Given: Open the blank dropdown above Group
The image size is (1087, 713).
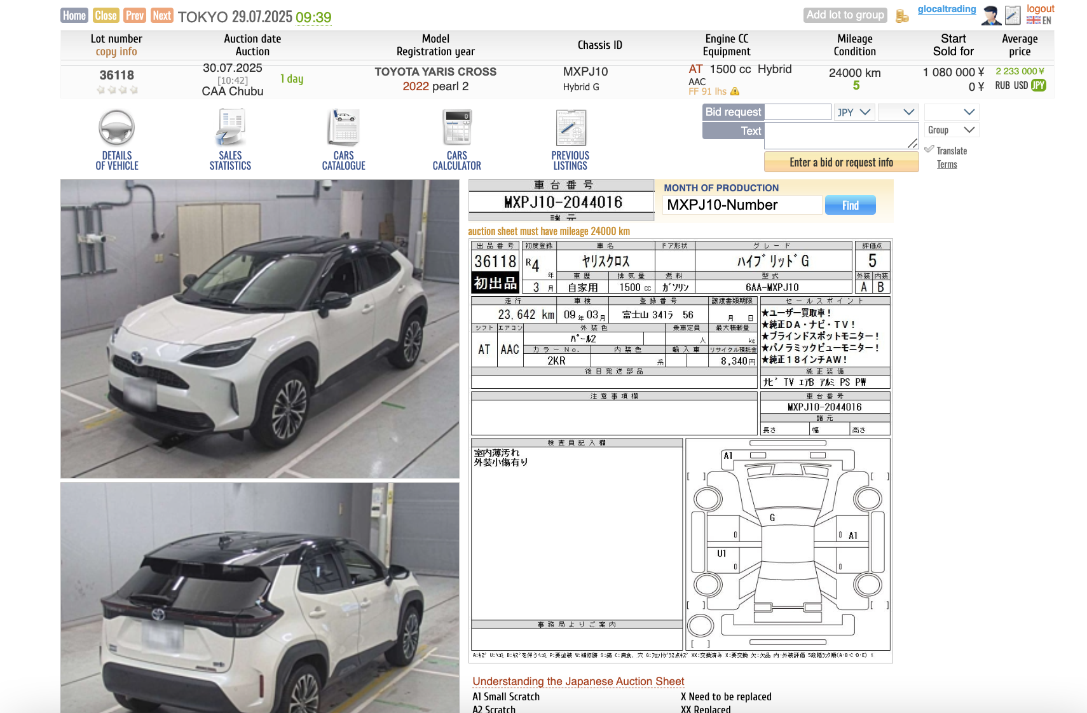Looking at the screenshot, I should [x=952, y=112].
